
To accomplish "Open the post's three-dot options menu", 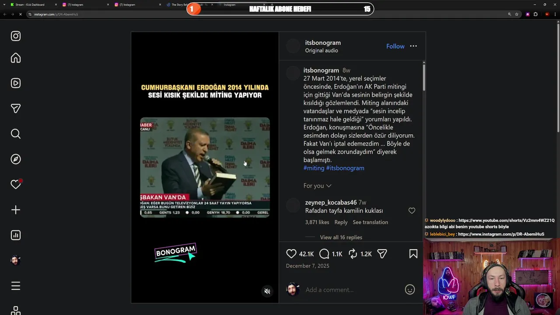I will click(x=413, y=46).
